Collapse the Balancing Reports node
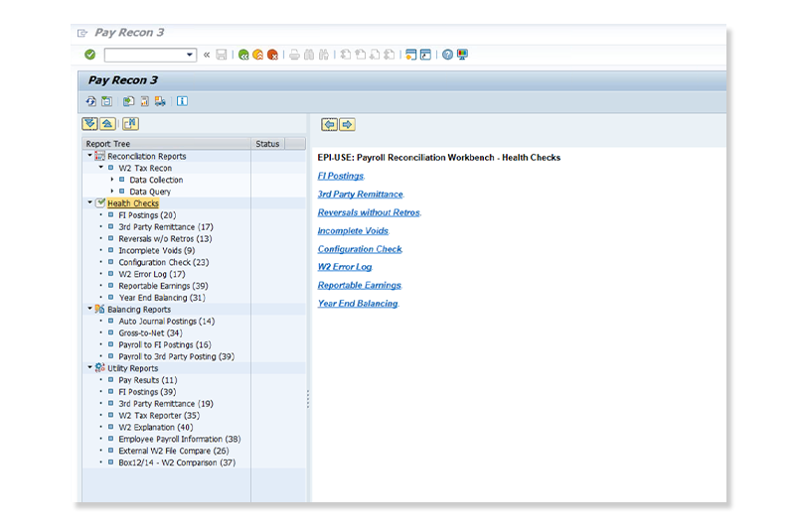 pos(89,309)
